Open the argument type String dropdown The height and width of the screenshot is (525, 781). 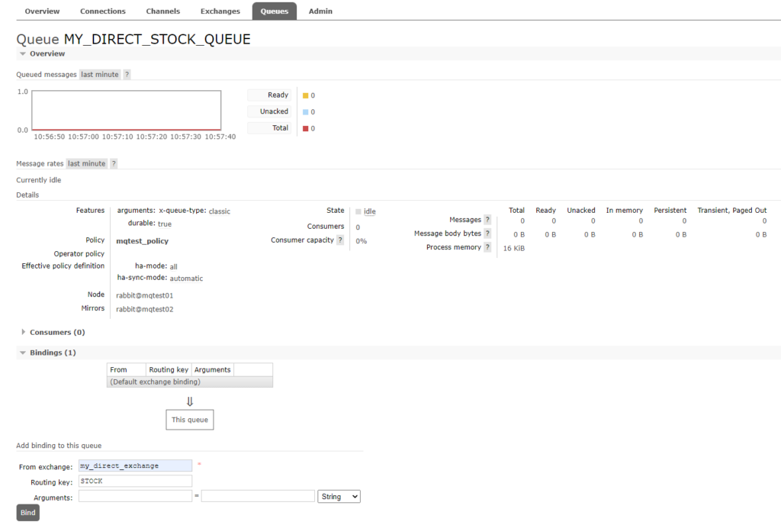340,497
